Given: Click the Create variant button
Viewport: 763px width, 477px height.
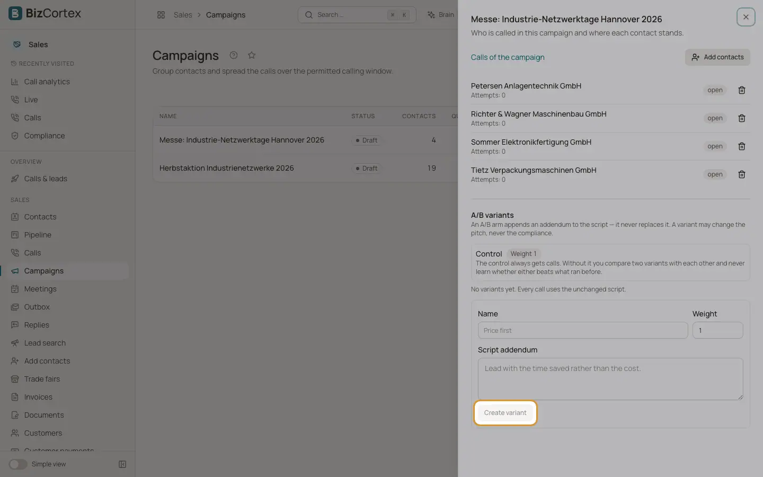Looking at the screenshot, I should tap(505, 413).
